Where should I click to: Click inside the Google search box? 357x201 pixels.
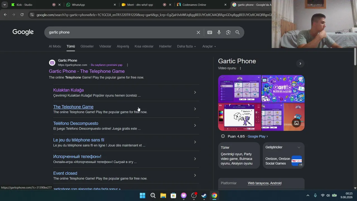[x=120, y=32]
